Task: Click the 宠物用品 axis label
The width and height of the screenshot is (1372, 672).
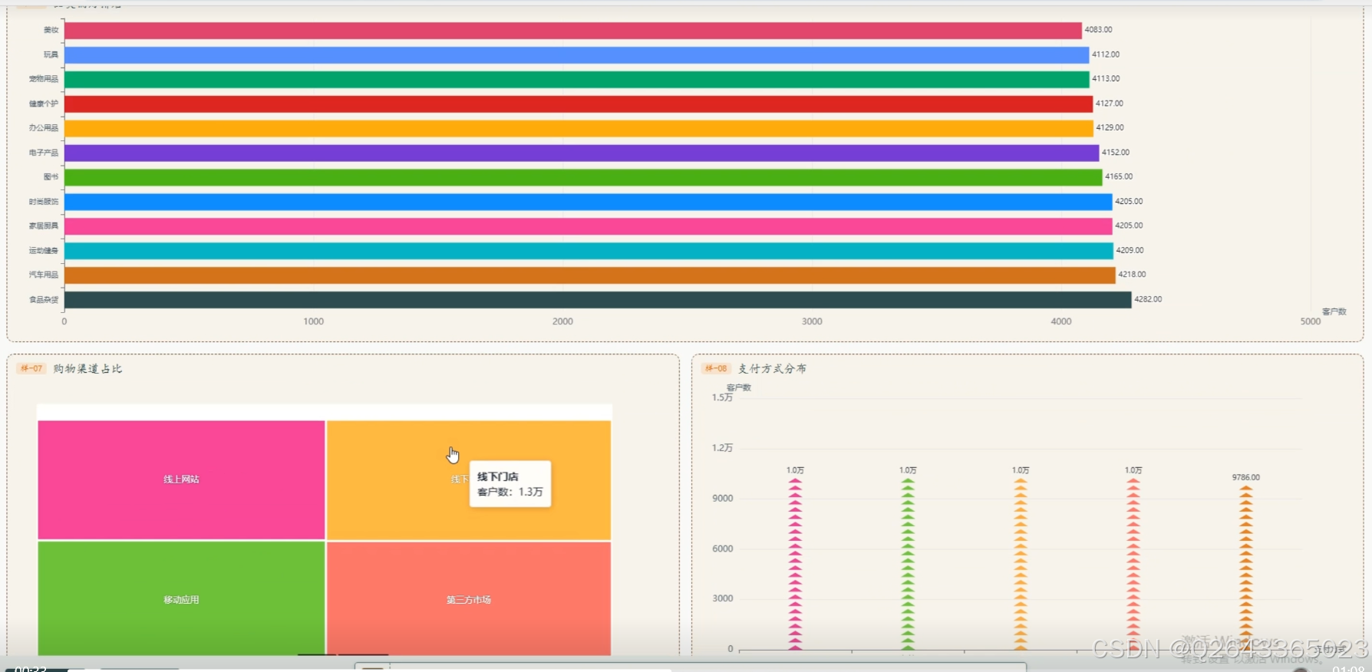Action: pos(44,79)
